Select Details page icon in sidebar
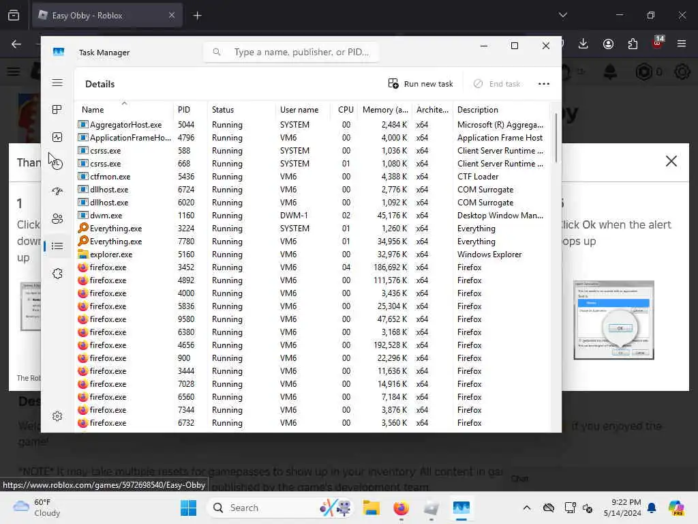Image resolution: width=698 pixels, height=524 pixels. click(57, 246)
